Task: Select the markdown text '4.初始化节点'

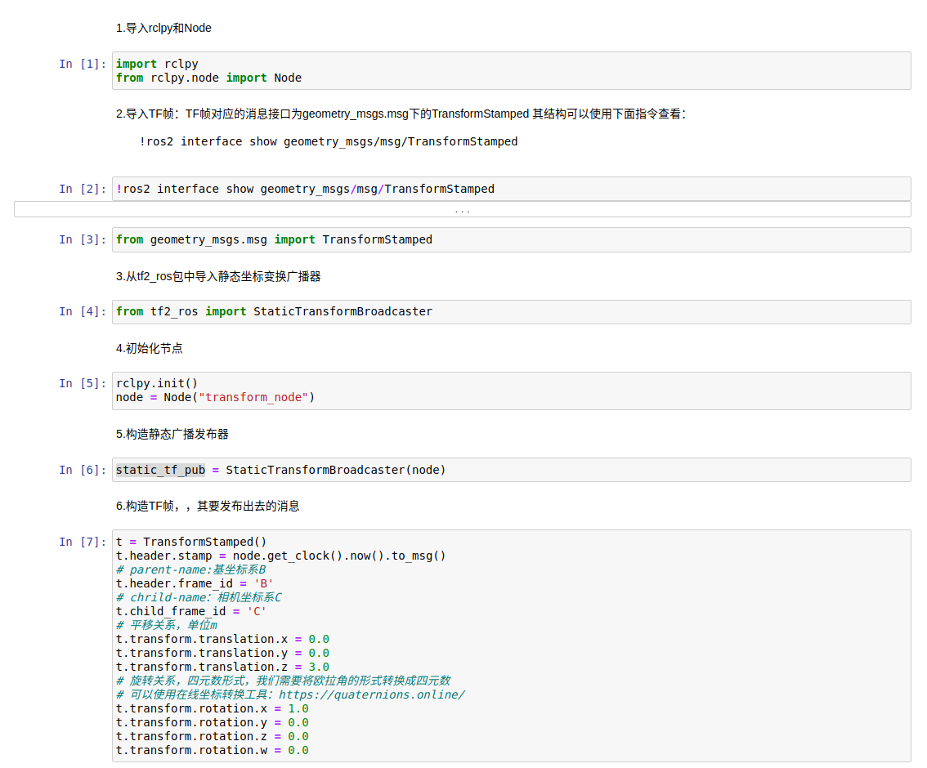Action: click(x=150, y=348)
